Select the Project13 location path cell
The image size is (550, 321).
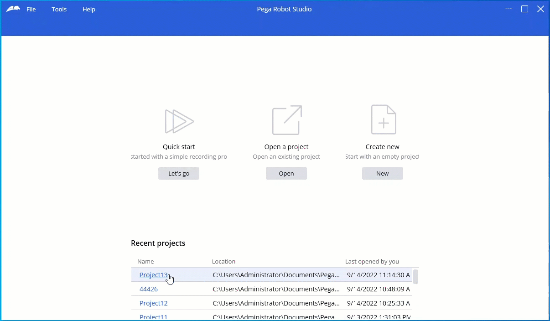276,275
